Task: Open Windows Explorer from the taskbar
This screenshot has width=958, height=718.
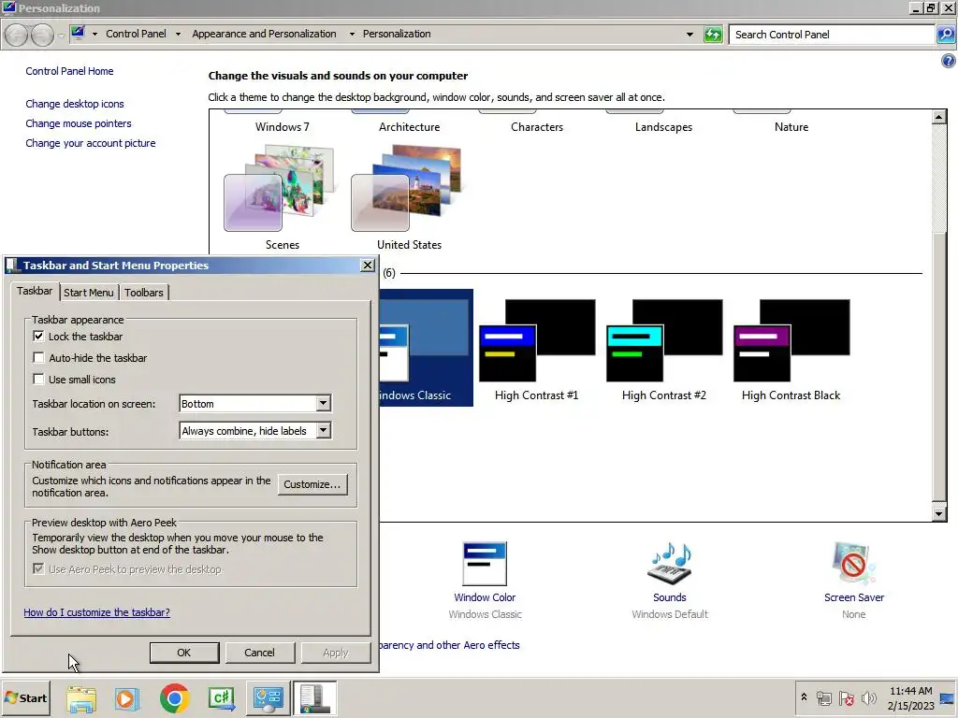Action: tap(81, 698)
